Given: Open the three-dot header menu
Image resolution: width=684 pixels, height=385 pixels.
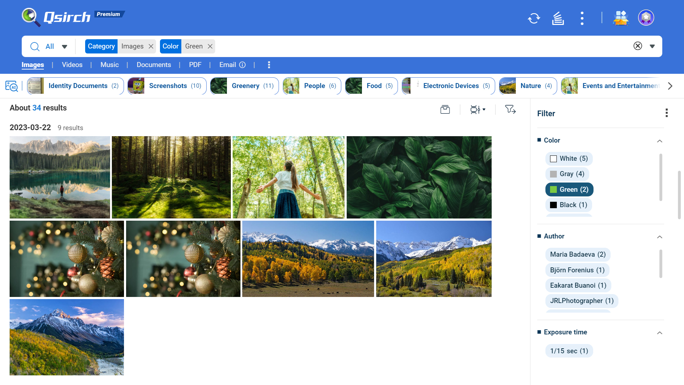Looking at the screenshot, I should pyautogui.click(x=582, y=18).
